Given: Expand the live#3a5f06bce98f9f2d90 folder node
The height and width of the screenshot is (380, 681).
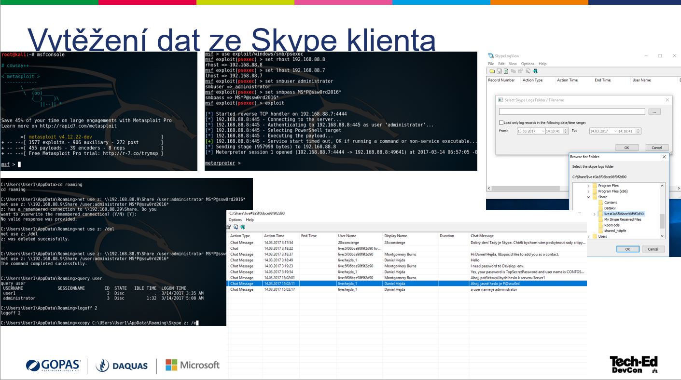Looking at the screenshot, I should coord(594,214).
